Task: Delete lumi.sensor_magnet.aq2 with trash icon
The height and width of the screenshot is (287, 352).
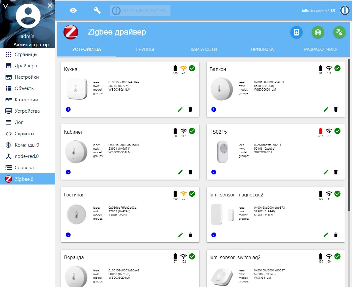Action: [x=336, y=235]
